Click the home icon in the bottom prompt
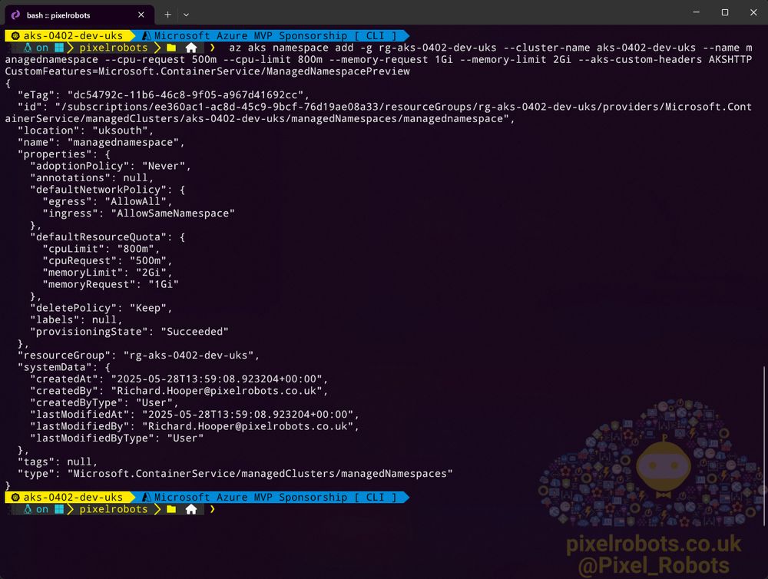Image resolution: width=768 pixels, height=579 pixels. point(191,509)
